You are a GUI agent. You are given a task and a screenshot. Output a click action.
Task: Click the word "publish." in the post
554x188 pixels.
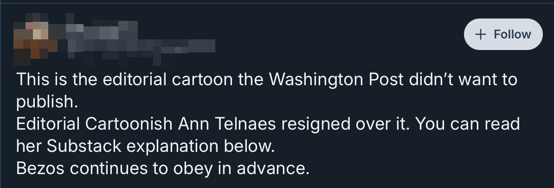47,102
